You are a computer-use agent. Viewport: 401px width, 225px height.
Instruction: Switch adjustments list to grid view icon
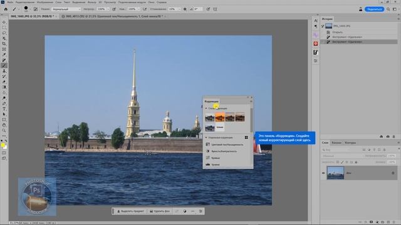(246, 137)
